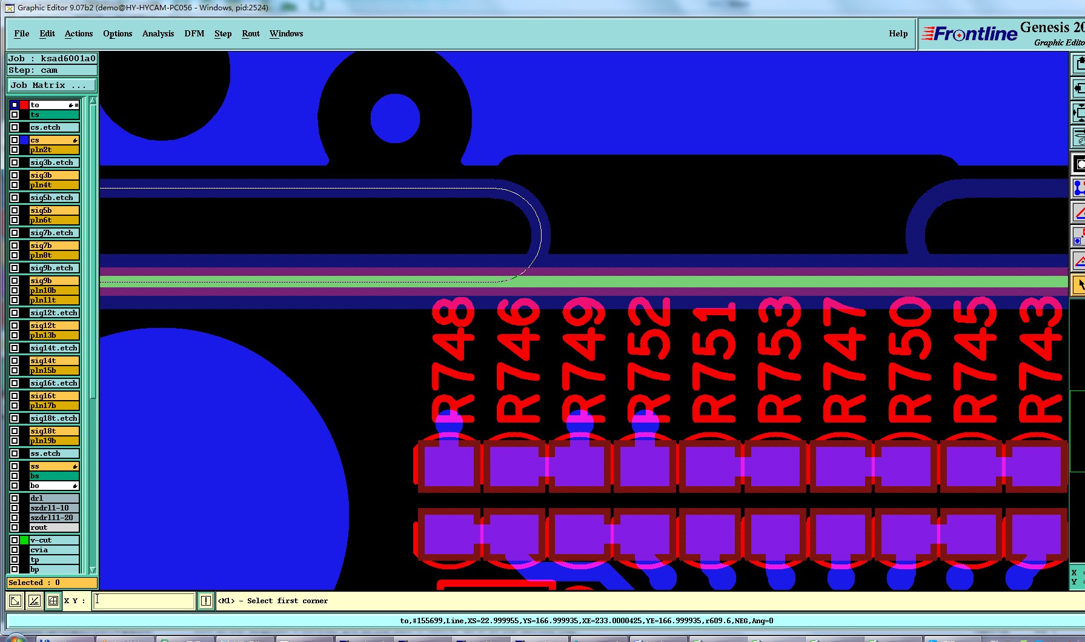The image size is (1085, 642).
Task: Click the XY coordinate input field
Action: 144,601
